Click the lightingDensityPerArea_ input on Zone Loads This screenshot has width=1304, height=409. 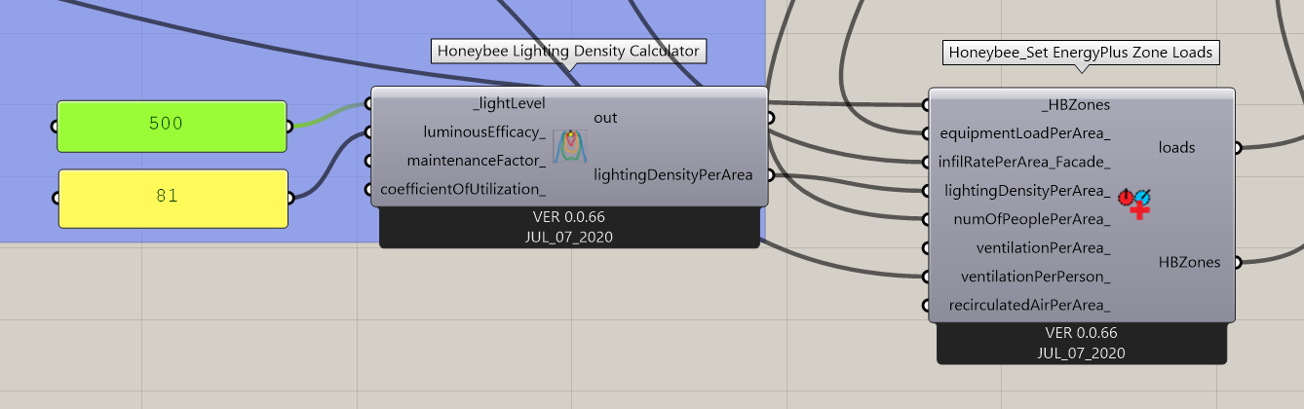pos(1027,190)
